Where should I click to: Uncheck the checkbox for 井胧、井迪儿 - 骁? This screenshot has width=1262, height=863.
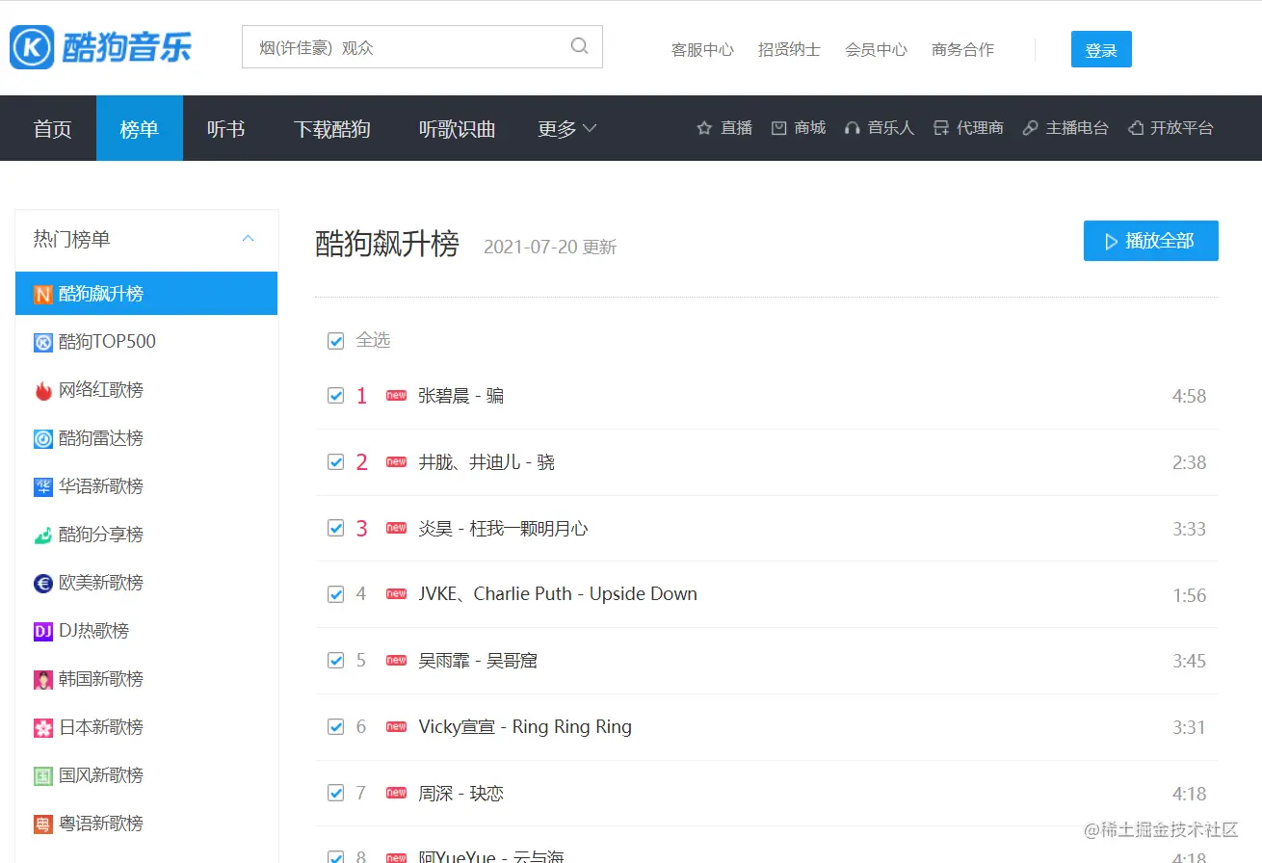click(335, 461)
